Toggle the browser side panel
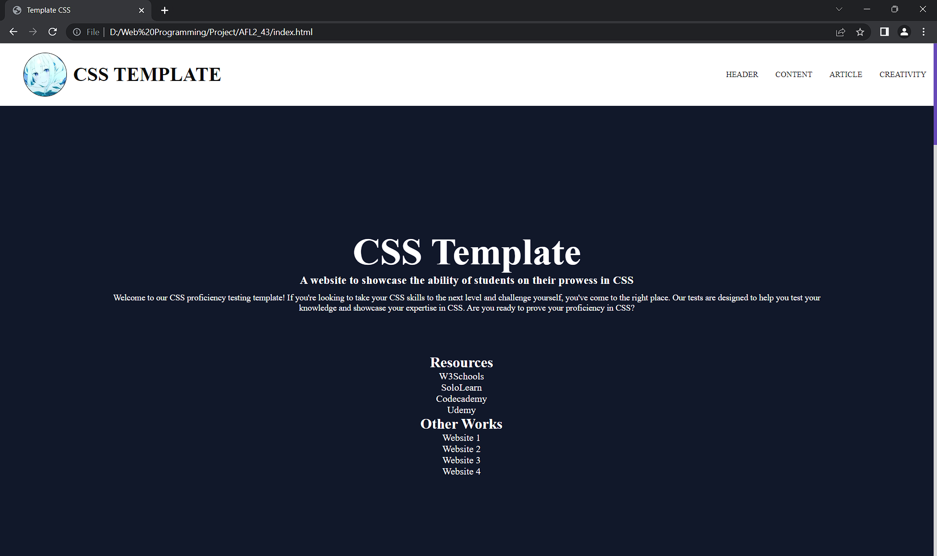This screenshot has height=556, width=937. click(884, 32)
